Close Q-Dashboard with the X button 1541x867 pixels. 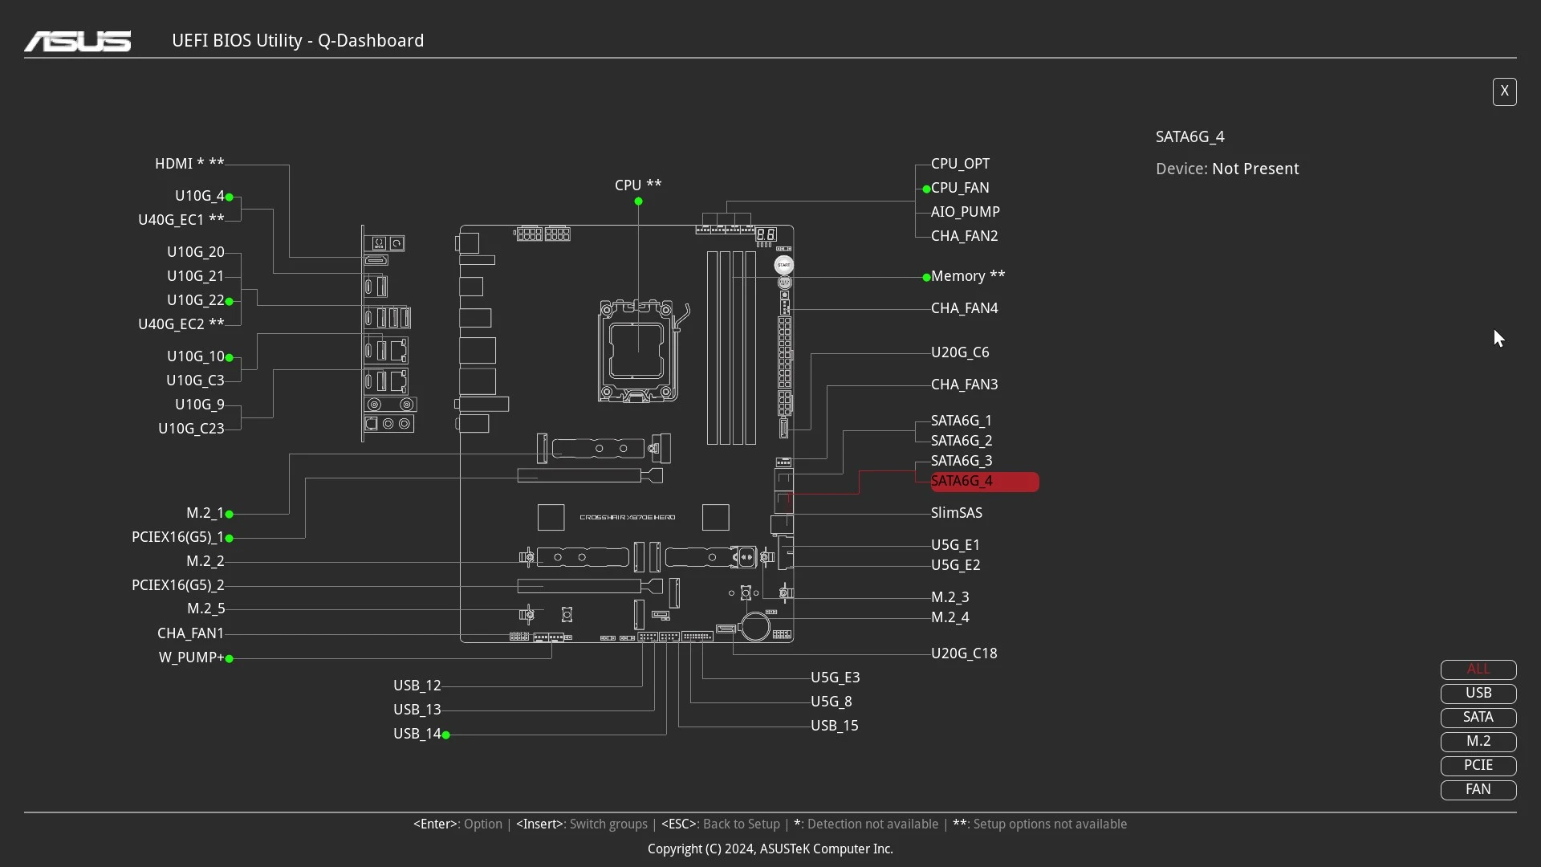(1504, 92)
